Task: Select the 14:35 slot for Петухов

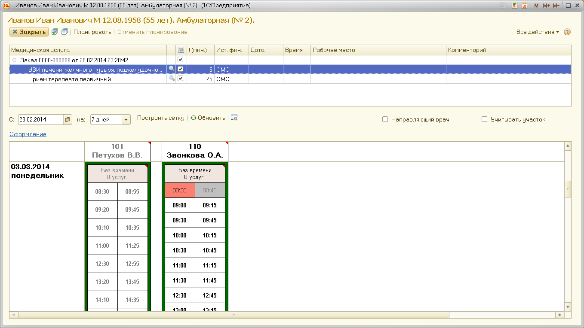Action: pyautogui.click(x=132, y=300)
